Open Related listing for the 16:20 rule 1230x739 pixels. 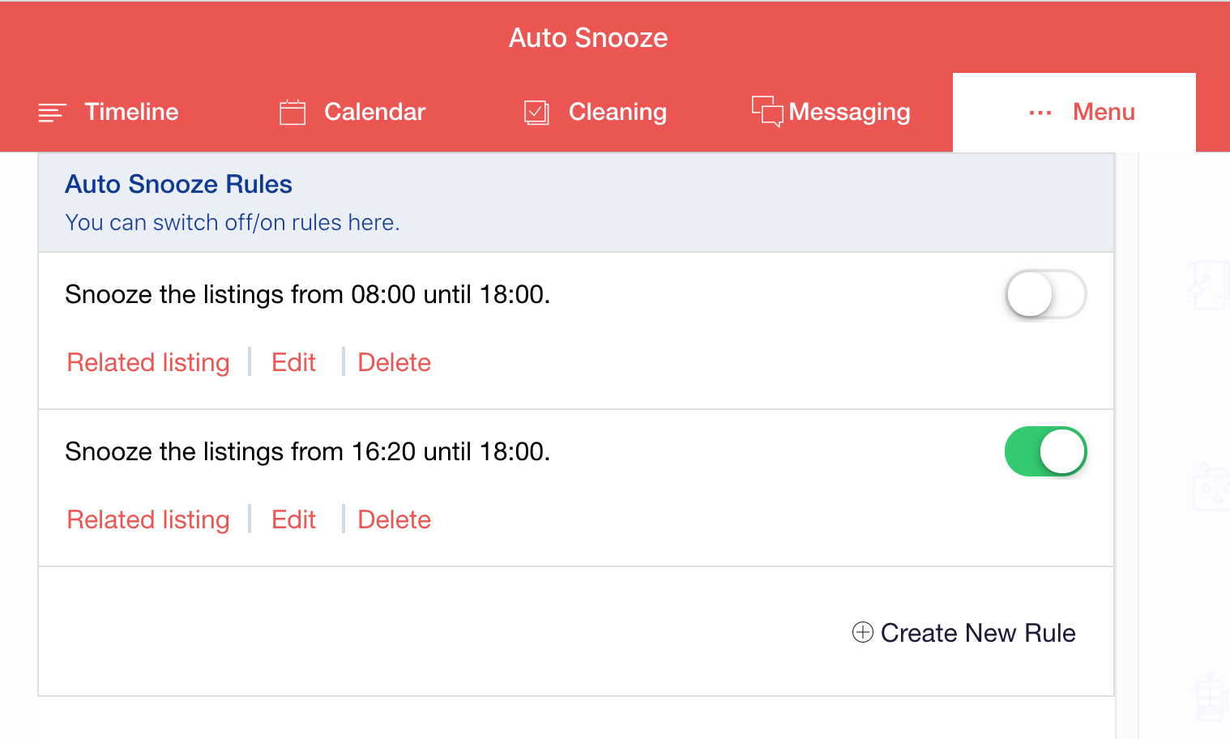point(148,519)
